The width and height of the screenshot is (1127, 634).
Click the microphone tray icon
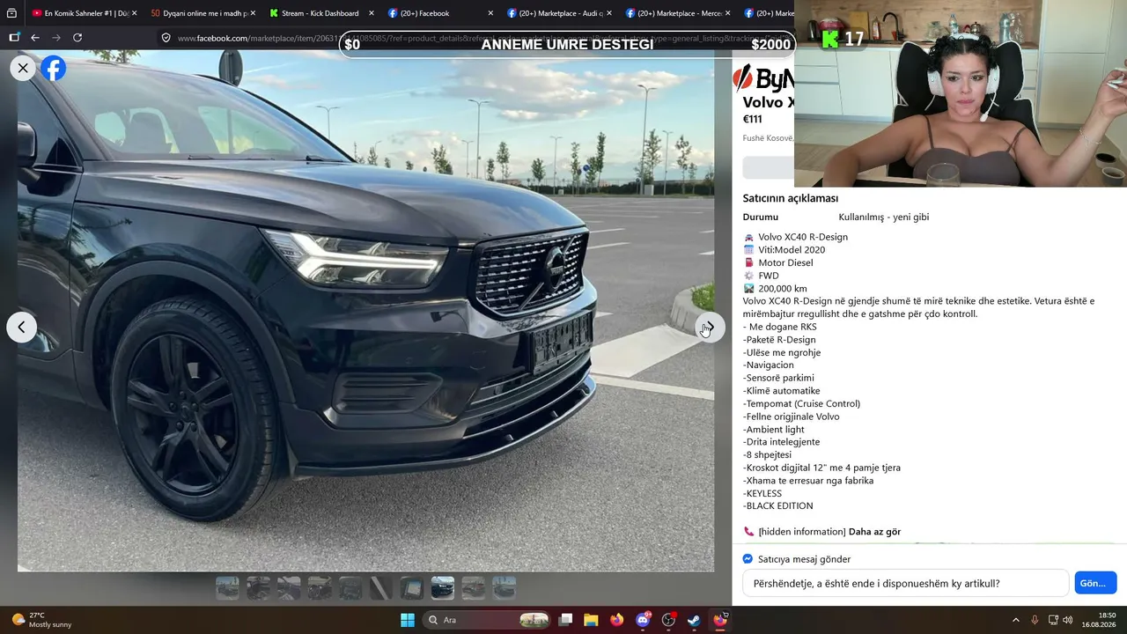click(1035, 620)
